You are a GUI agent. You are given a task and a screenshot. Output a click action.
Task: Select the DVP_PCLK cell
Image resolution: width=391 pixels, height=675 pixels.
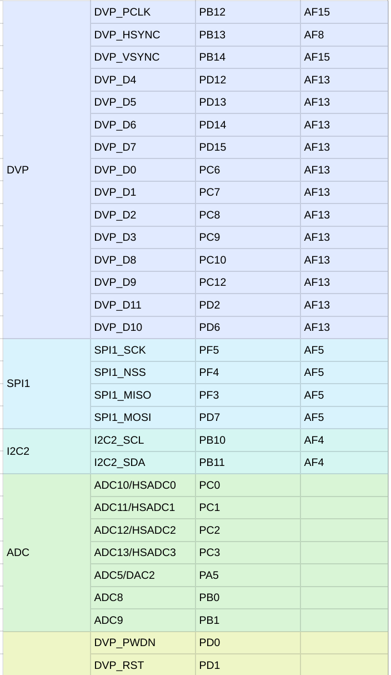pyautogui.click(x=143, y=12)
